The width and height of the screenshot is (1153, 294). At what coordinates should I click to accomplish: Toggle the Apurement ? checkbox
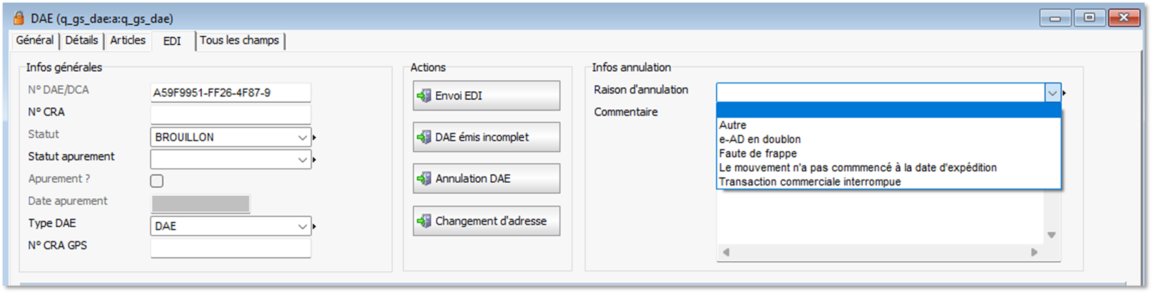[156, 181]
